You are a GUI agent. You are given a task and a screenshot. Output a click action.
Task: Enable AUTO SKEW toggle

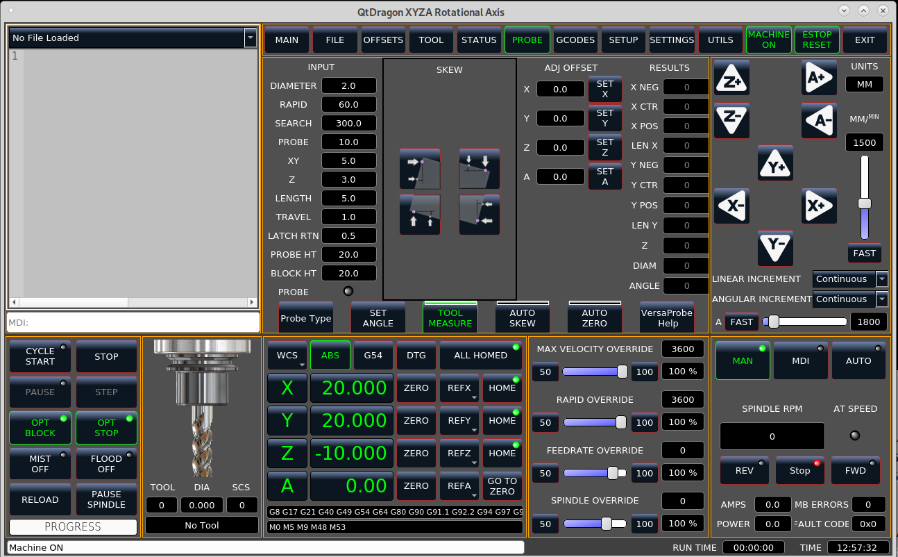(523, 317)
